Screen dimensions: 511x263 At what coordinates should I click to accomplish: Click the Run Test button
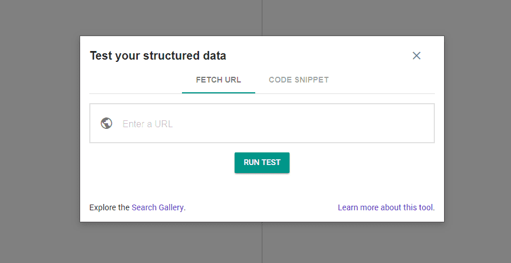tap(262, 163)
